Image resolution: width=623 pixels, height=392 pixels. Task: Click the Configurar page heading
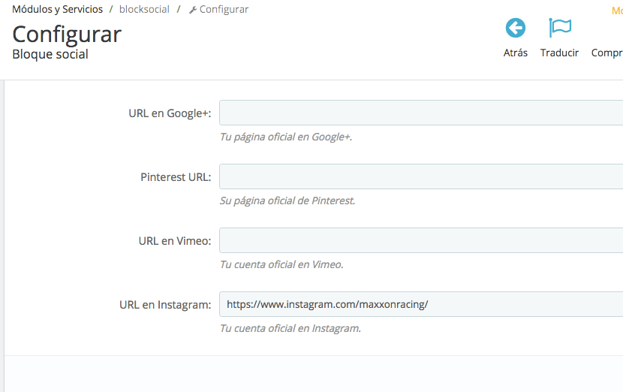click(67, 35)
